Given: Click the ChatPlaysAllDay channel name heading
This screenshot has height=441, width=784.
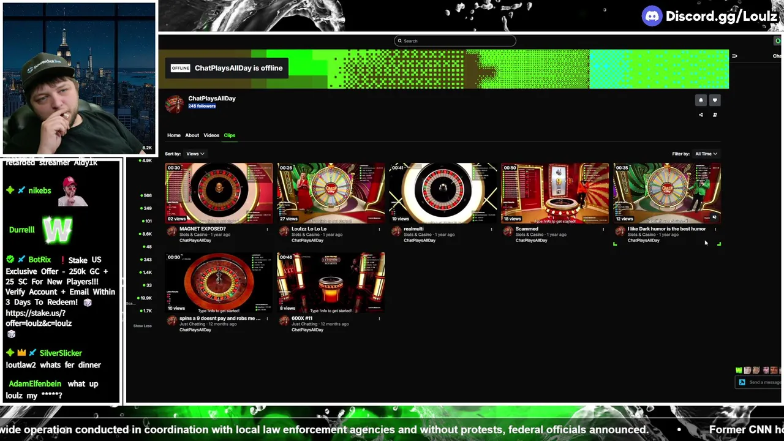Looking at the screenshot, I should 212,99.
